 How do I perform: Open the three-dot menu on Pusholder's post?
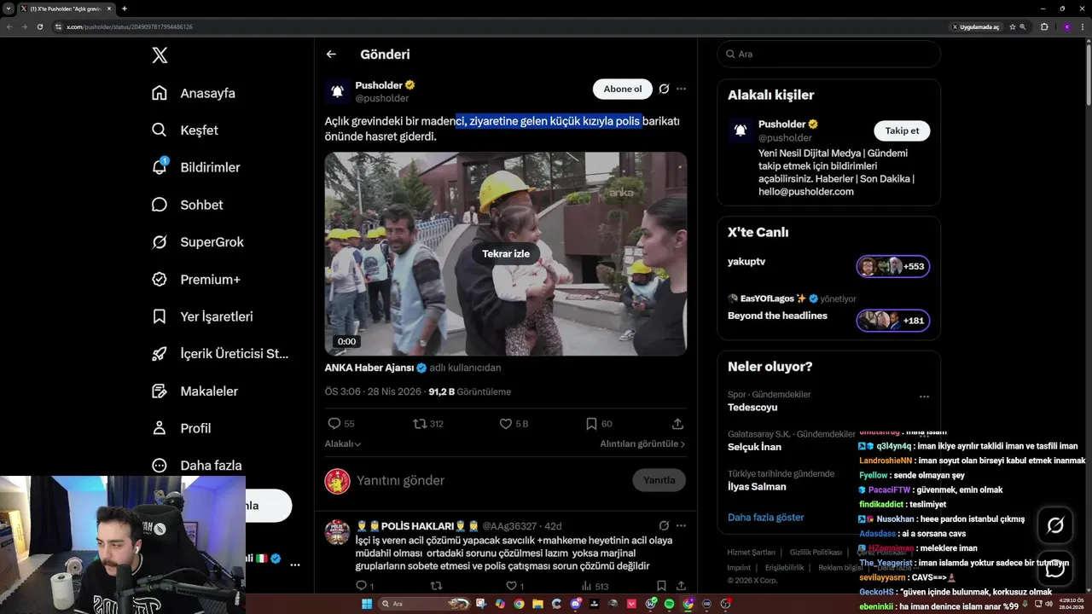(681, 89)
